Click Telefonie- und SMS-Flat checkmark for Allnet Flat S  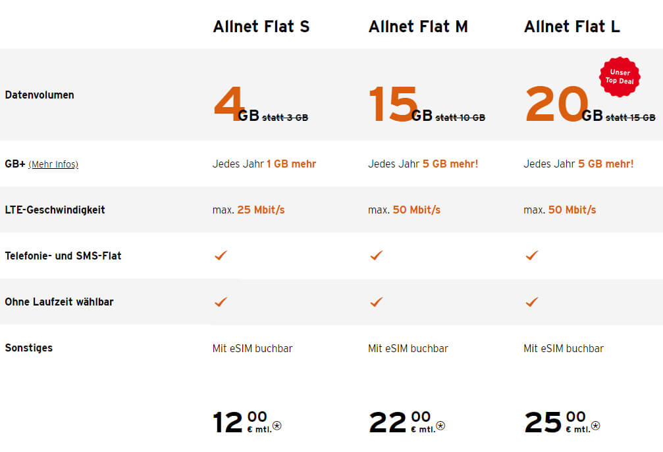[221, 256]
